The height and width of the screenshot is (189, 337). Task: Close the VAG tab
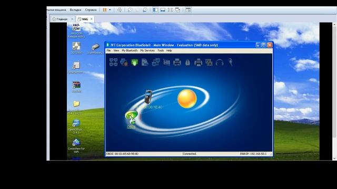92,19
